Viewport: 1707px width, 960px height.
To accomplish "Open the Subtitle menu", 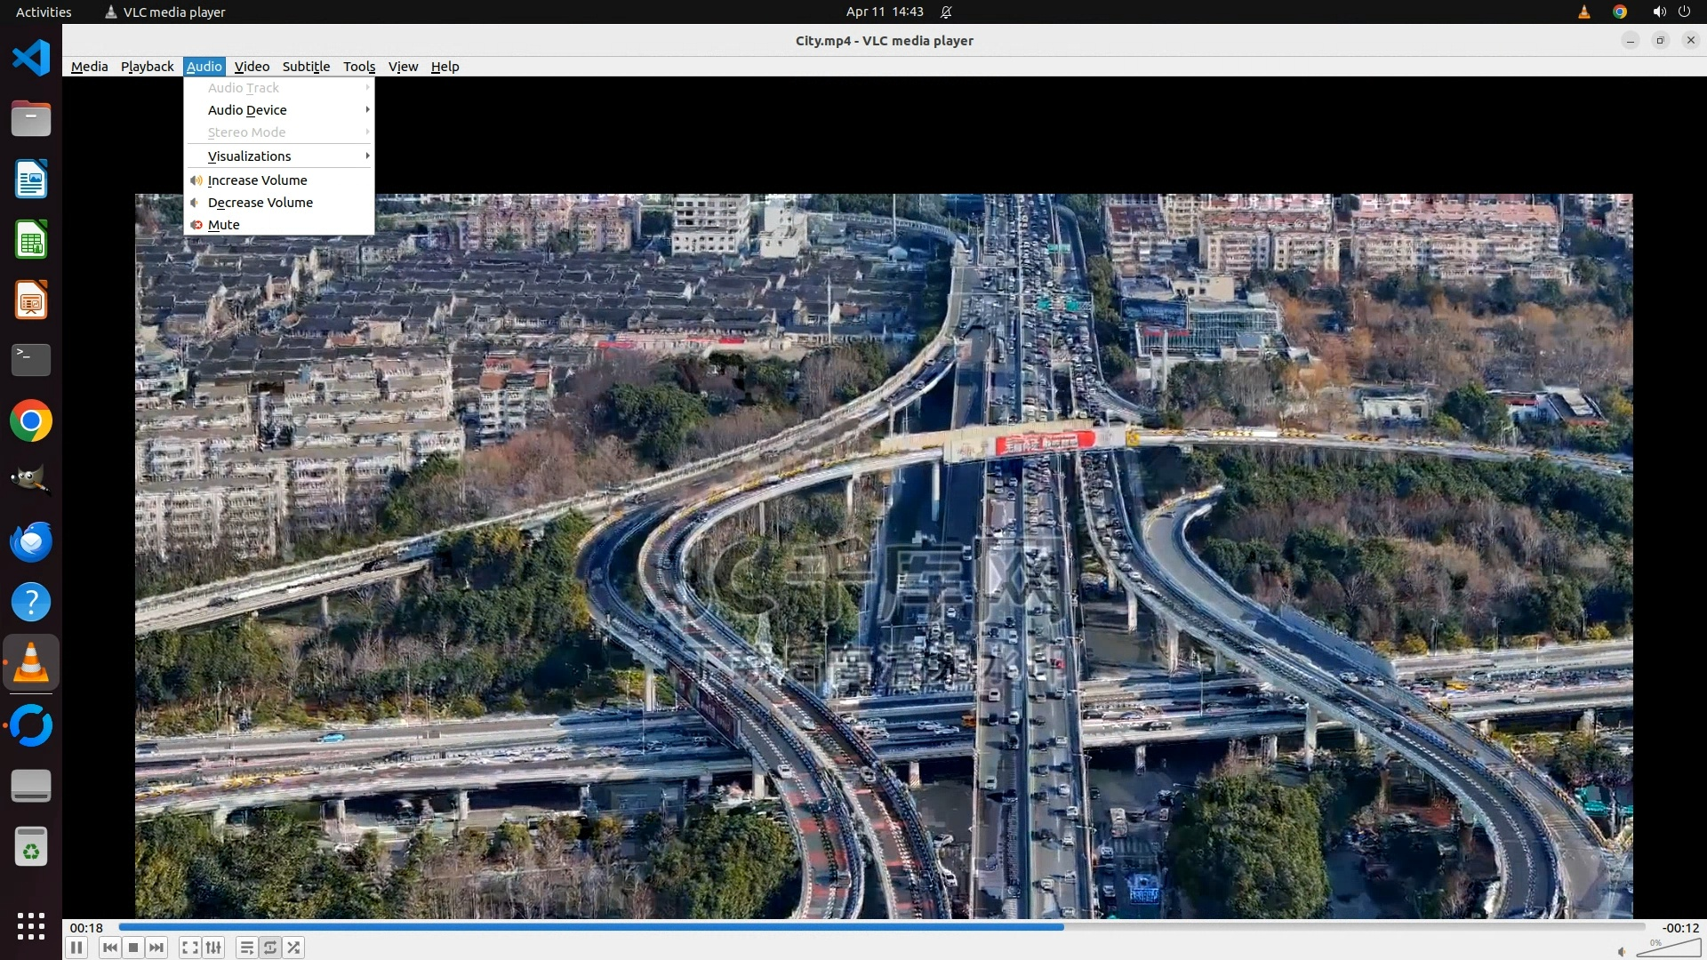I will pos(306,67).
